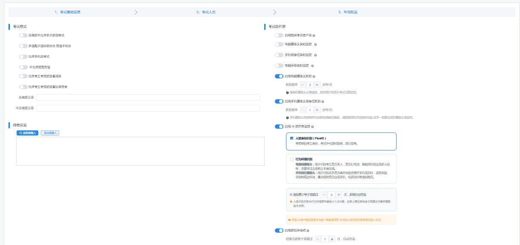Click help icon next to 电脑摄像头实时监控
This screenshot has width=520, height=245.
point(315,44)
